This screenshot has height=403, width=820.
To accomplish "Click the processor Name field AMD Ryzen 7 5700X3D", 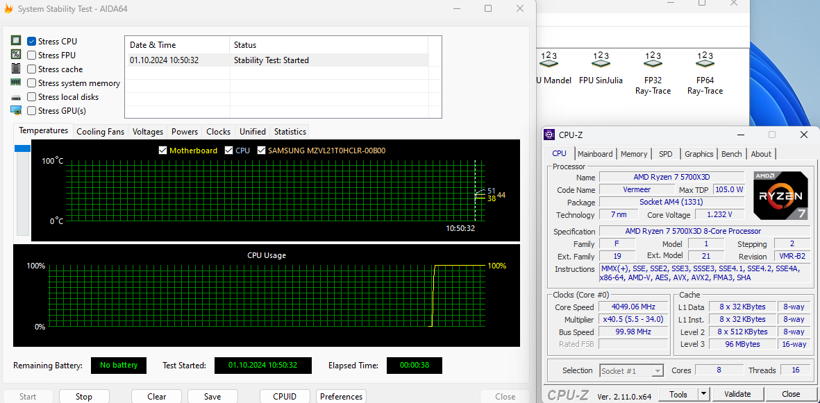I will pyautogui.click(x=671, y=177).
